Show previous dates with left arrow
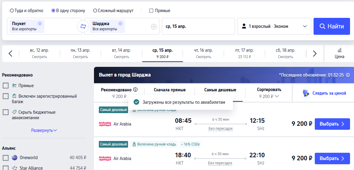Screen dimensions: 354x170 tap(10, 54)
